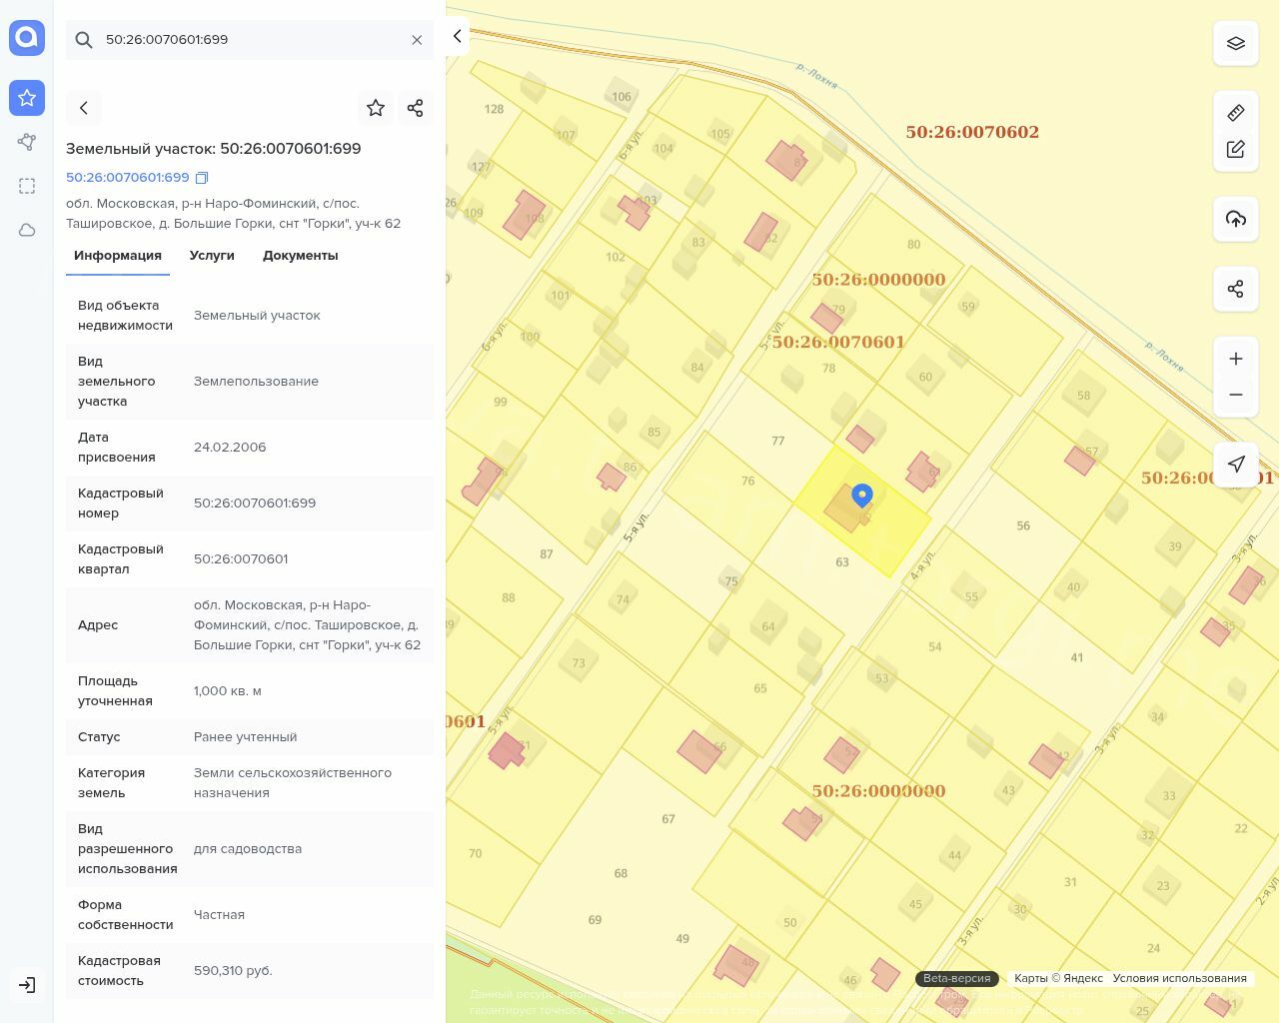Switch to the Услуги tab
The width and height of the screenshot is (1279, 1023).
coord(212,256)
